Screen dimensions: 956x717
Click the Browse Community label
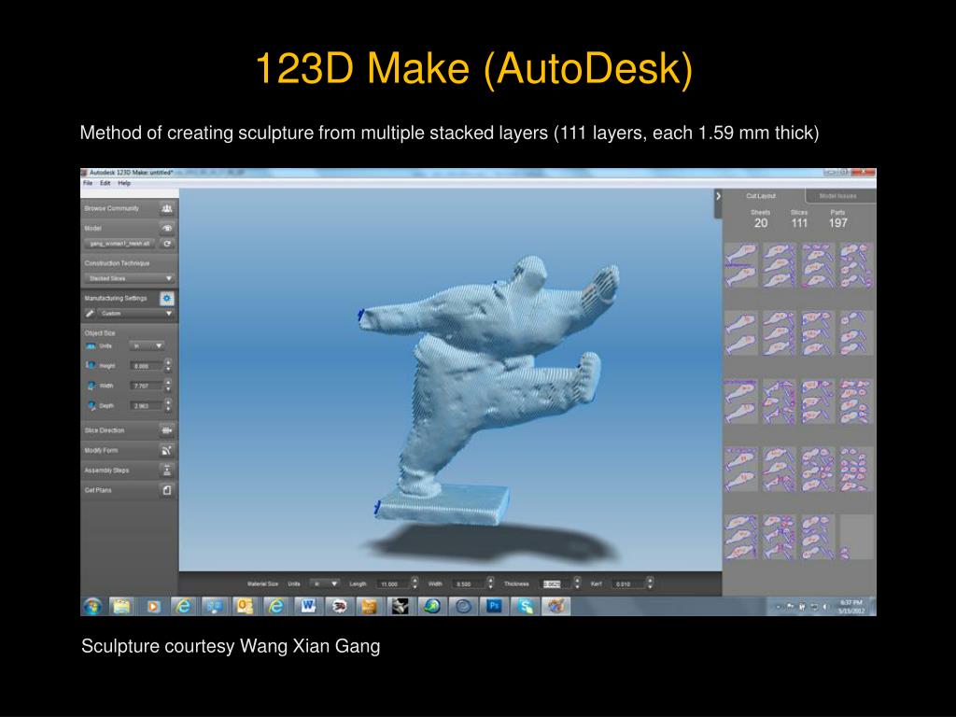(112, 208)
